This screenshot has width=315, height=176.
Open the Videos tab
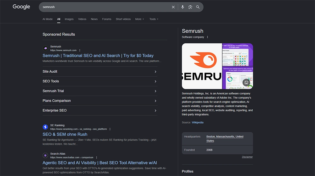[82, 19]
